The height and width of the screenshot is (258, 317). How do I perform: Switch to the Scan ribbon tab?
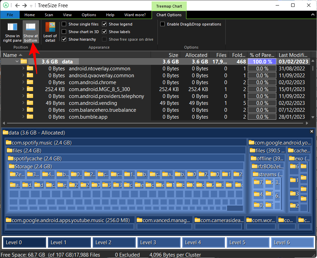(49, 15)
